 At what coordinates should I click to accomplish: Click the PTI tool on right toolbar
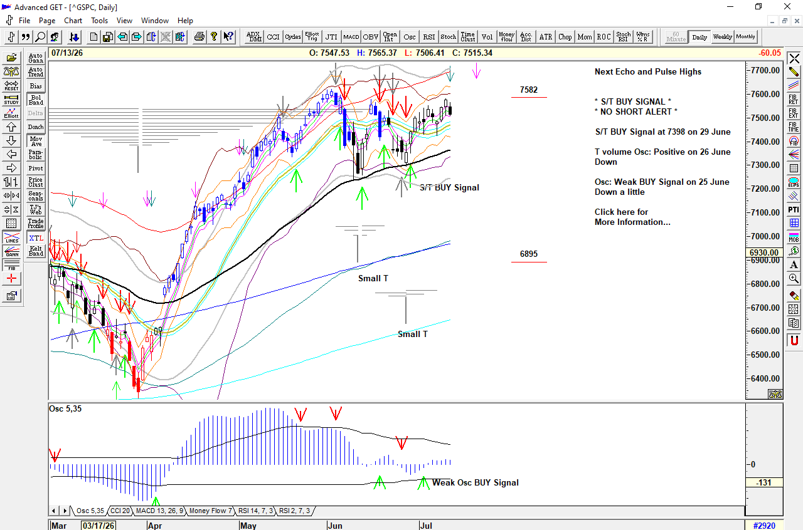(x=794, y=209)
